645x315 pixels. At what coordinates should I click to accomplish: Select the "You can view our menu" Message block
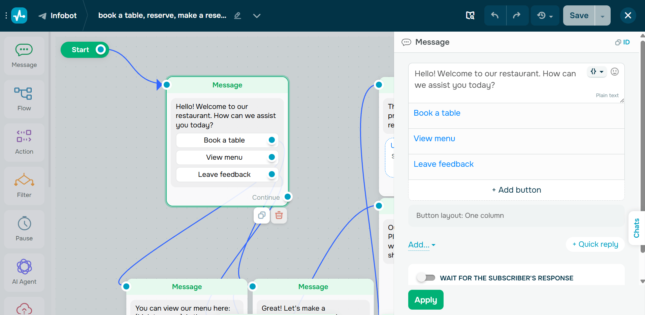(187, 297)
